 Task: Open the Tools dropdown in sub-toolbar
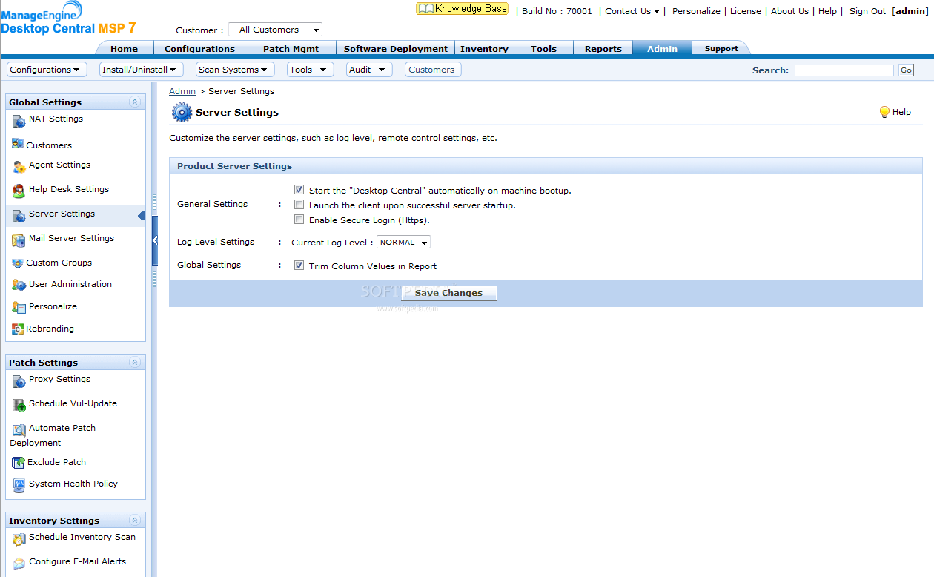pos(310,70)
